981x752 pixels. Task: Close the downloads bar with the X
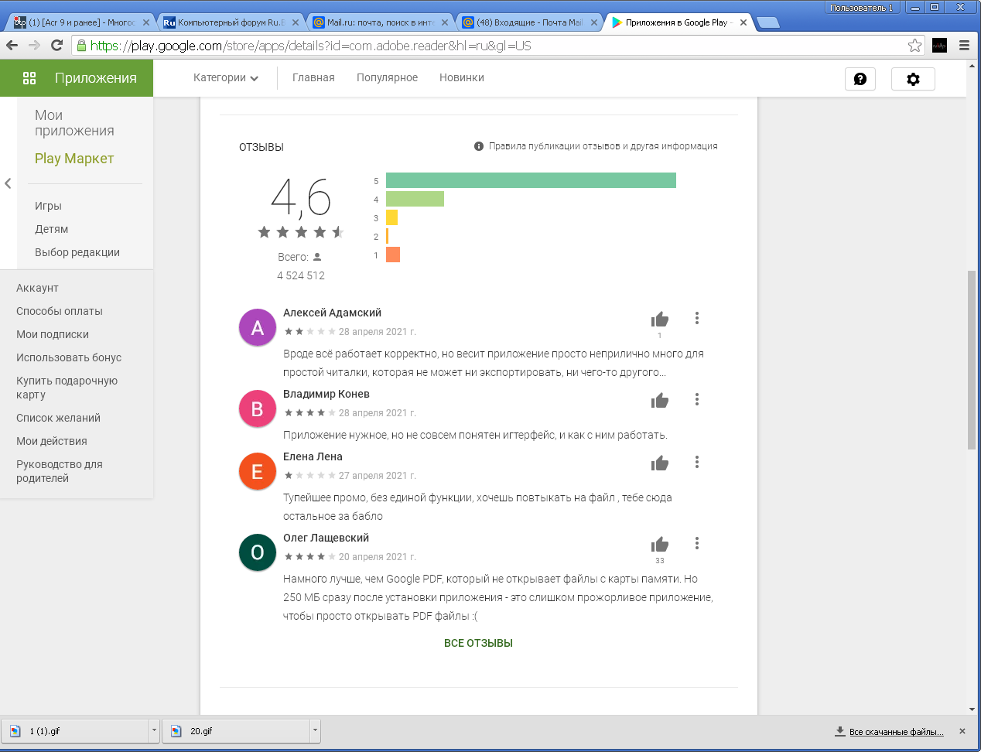(x=962, y=731)
